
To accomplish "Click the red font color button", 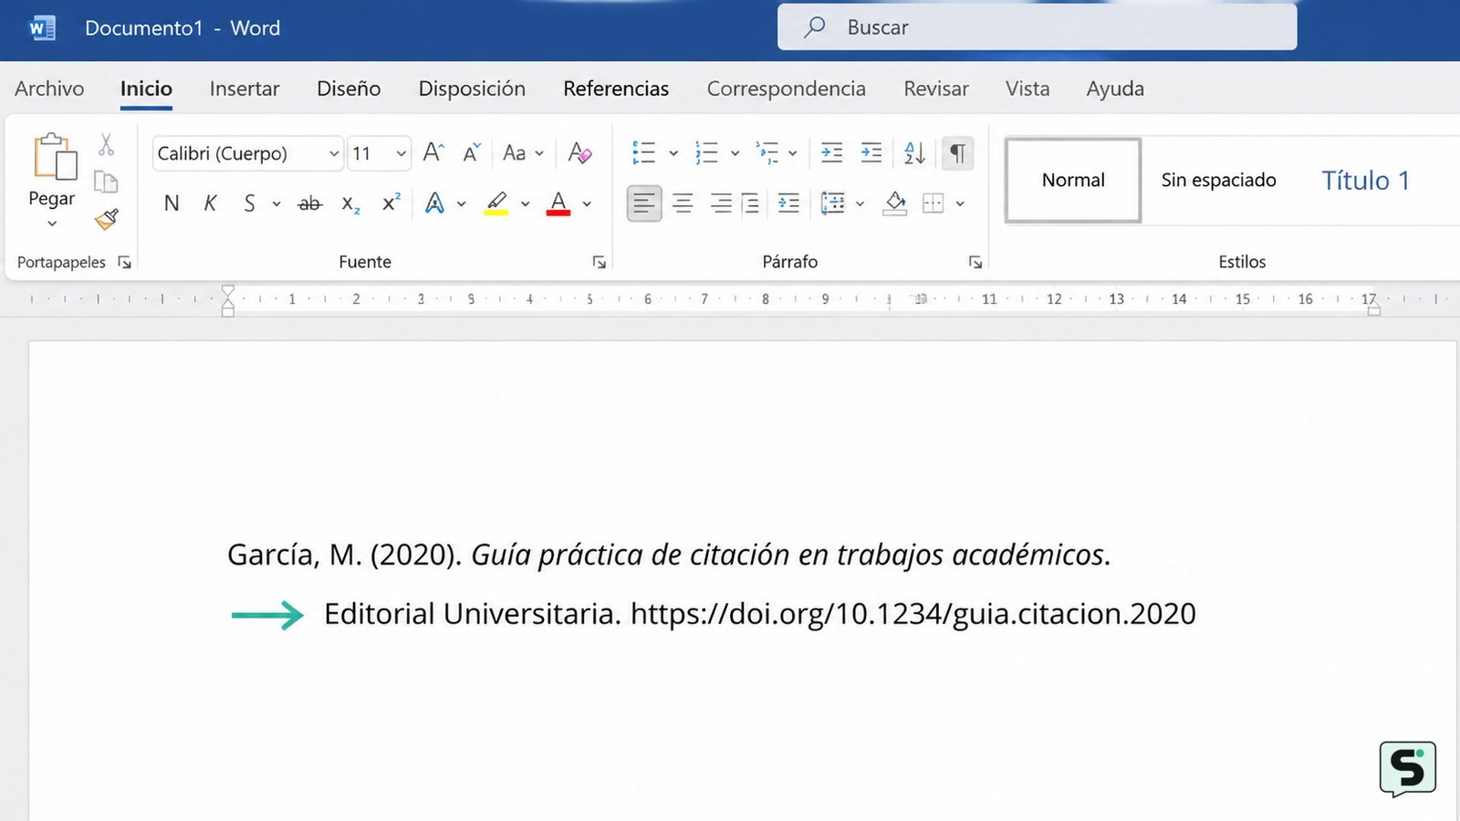I will (558, 203).
